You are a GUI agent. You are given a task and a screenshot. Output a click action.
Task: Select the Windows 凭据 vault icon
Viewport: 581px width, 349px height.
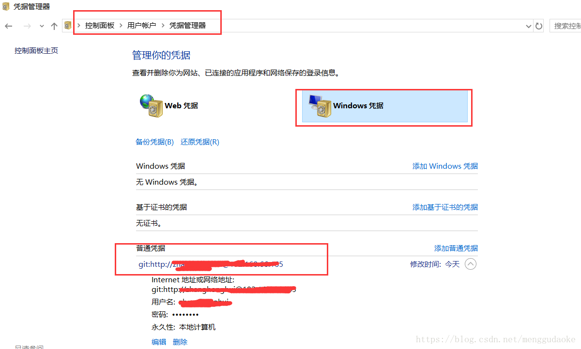pos(319,105)
